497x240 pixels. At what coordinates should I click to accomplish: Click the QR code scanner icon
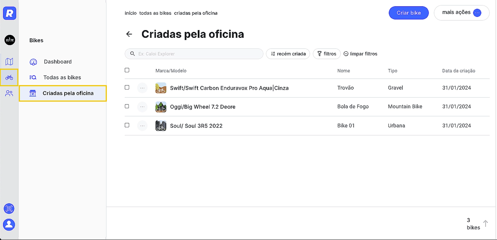9,209
